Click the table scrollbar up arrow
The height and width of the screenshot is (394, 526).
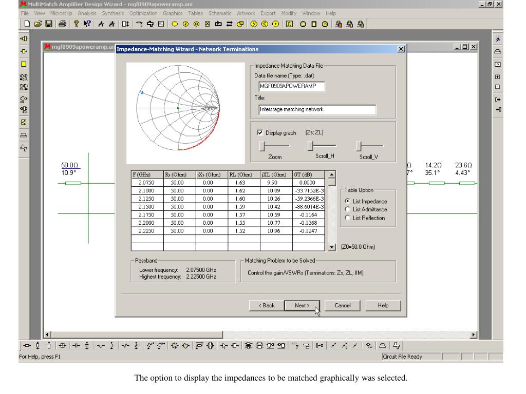pyautogui.click(x=332, y=174)
